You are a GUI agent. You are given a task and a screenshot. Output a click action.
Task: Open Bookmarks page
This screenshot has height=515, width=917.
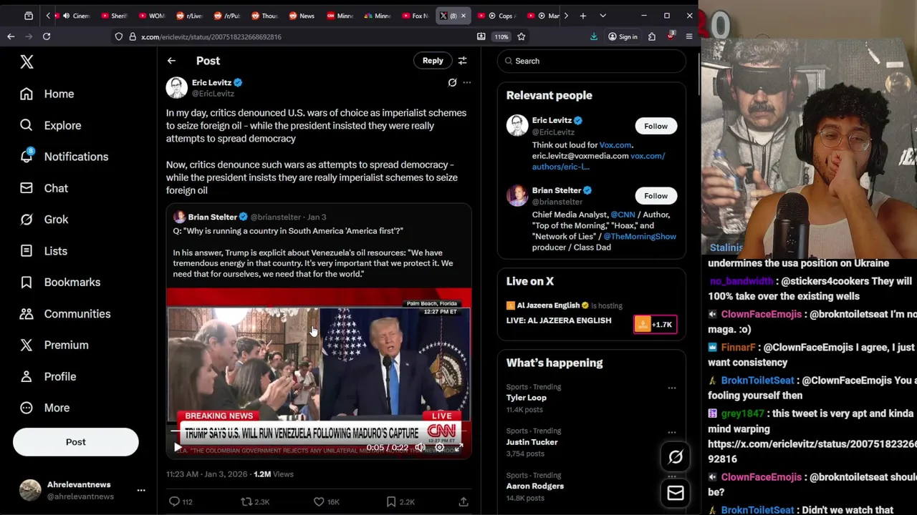(60, 283)
